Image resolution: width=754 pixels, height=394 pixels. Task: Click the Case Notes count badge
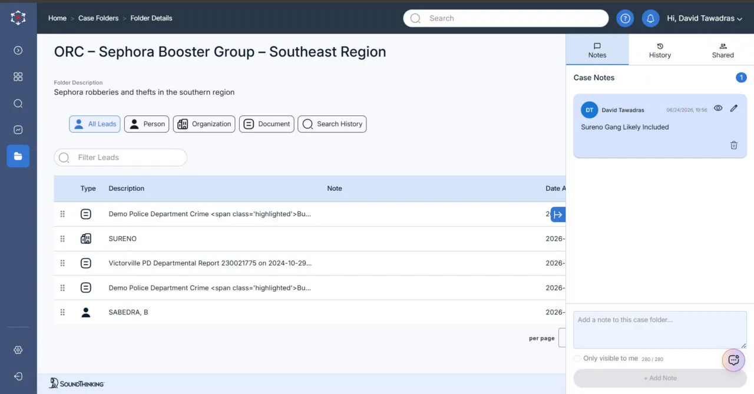(x=742, y=78)
